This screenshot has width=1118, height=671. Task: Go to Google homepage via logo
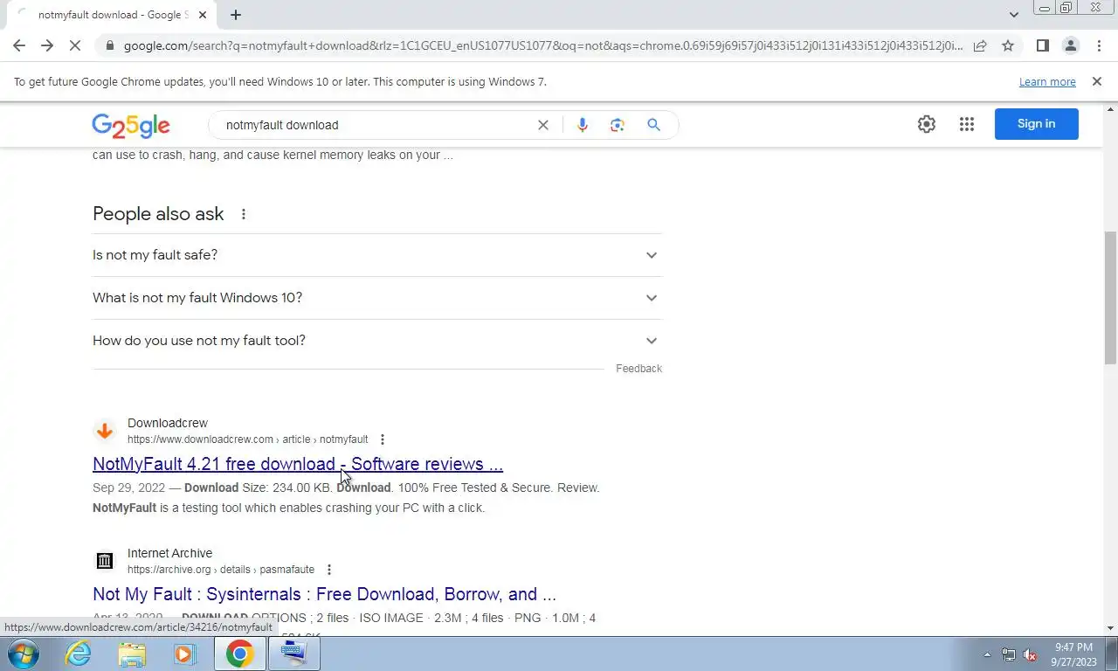(x=131, y=126)
